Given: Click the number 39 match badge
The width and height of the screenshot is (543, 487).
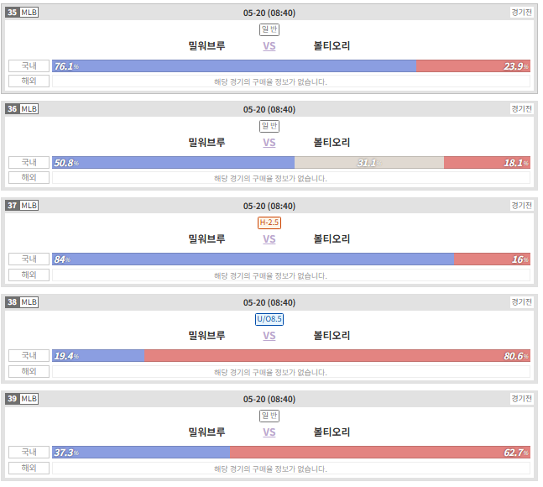Looking at the screenshot, I should point(13,399).
